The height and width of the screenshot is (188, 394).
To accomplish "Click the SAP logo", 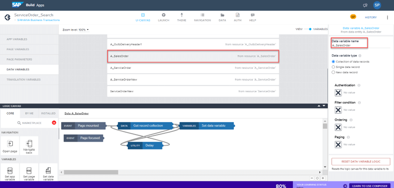I will (x=17, y=5).
